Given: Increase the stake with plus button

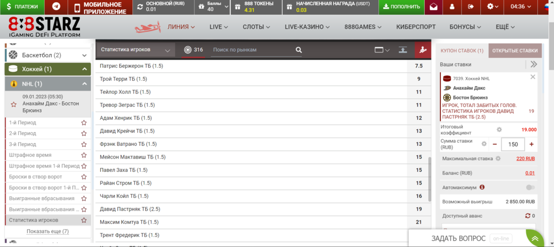Looking at the screenshot, I should tap(531, 144).
